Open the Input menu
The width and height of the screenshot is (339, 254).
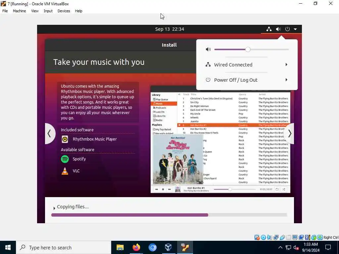click(48, 11)
